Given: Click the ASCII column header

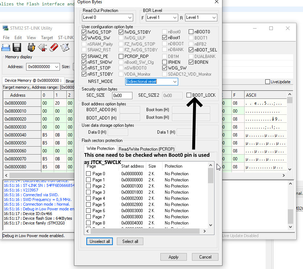Looking at the screenshot, I should click(266, 95).
